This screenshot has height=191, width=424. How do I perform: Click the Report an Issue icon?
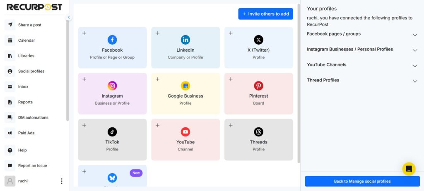coord(10,166)
